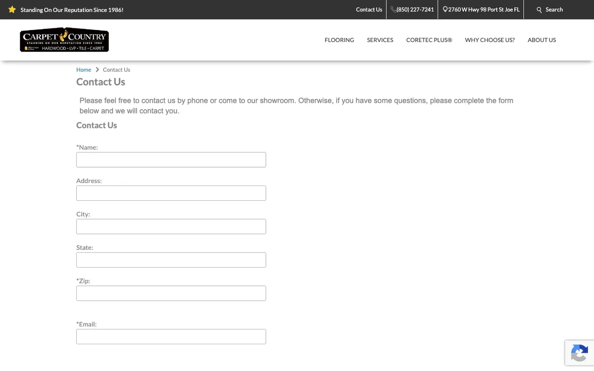
Task: Click the '*Name:' field label
Action: tap(87, 147)
